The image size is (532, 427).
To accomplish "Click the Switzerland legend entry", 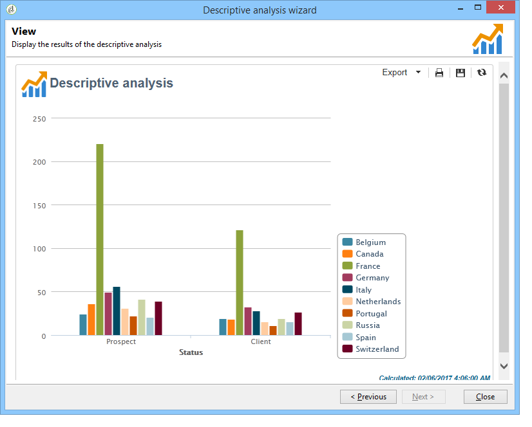I will [x=370, y=349].
